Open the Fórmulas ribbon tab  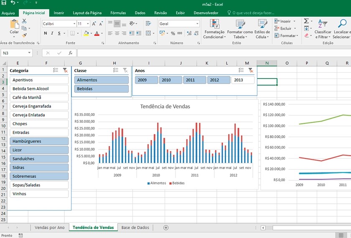(x=118, y=13)
